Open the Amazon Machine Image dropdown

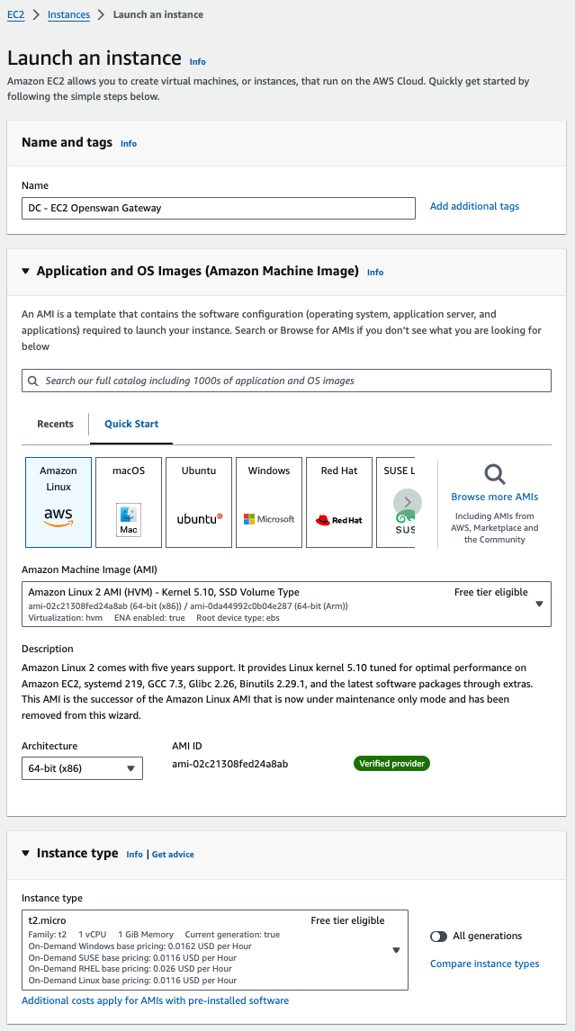[x=286, y=604]
